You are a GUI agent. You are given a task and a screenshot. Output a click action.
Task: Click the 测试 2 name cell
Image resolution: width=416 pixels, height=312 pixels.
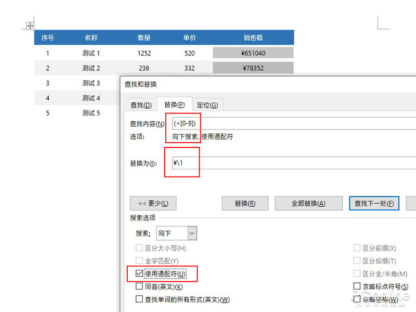91,68
